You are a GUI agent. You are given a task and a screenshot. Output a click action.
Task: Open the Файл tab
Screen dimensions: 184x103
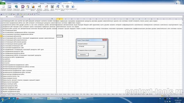coord(3,3)
